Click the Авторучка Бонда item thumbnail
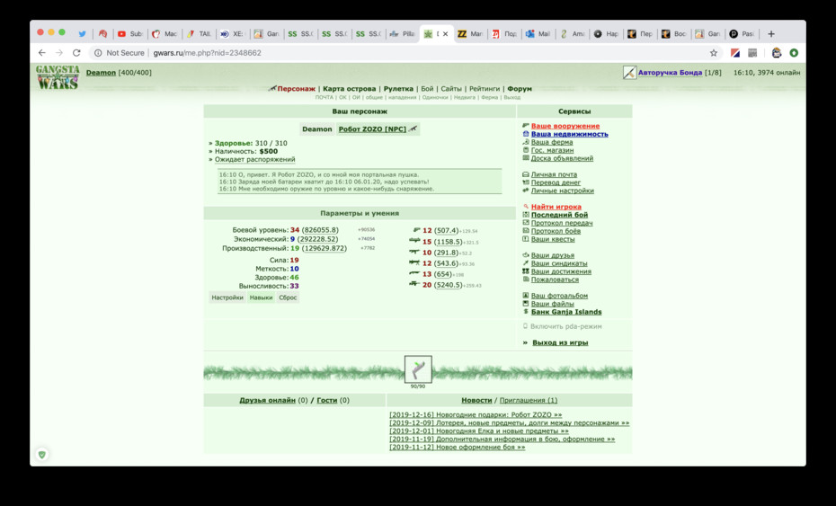This screenshot has height=506, width=836. 629,73
